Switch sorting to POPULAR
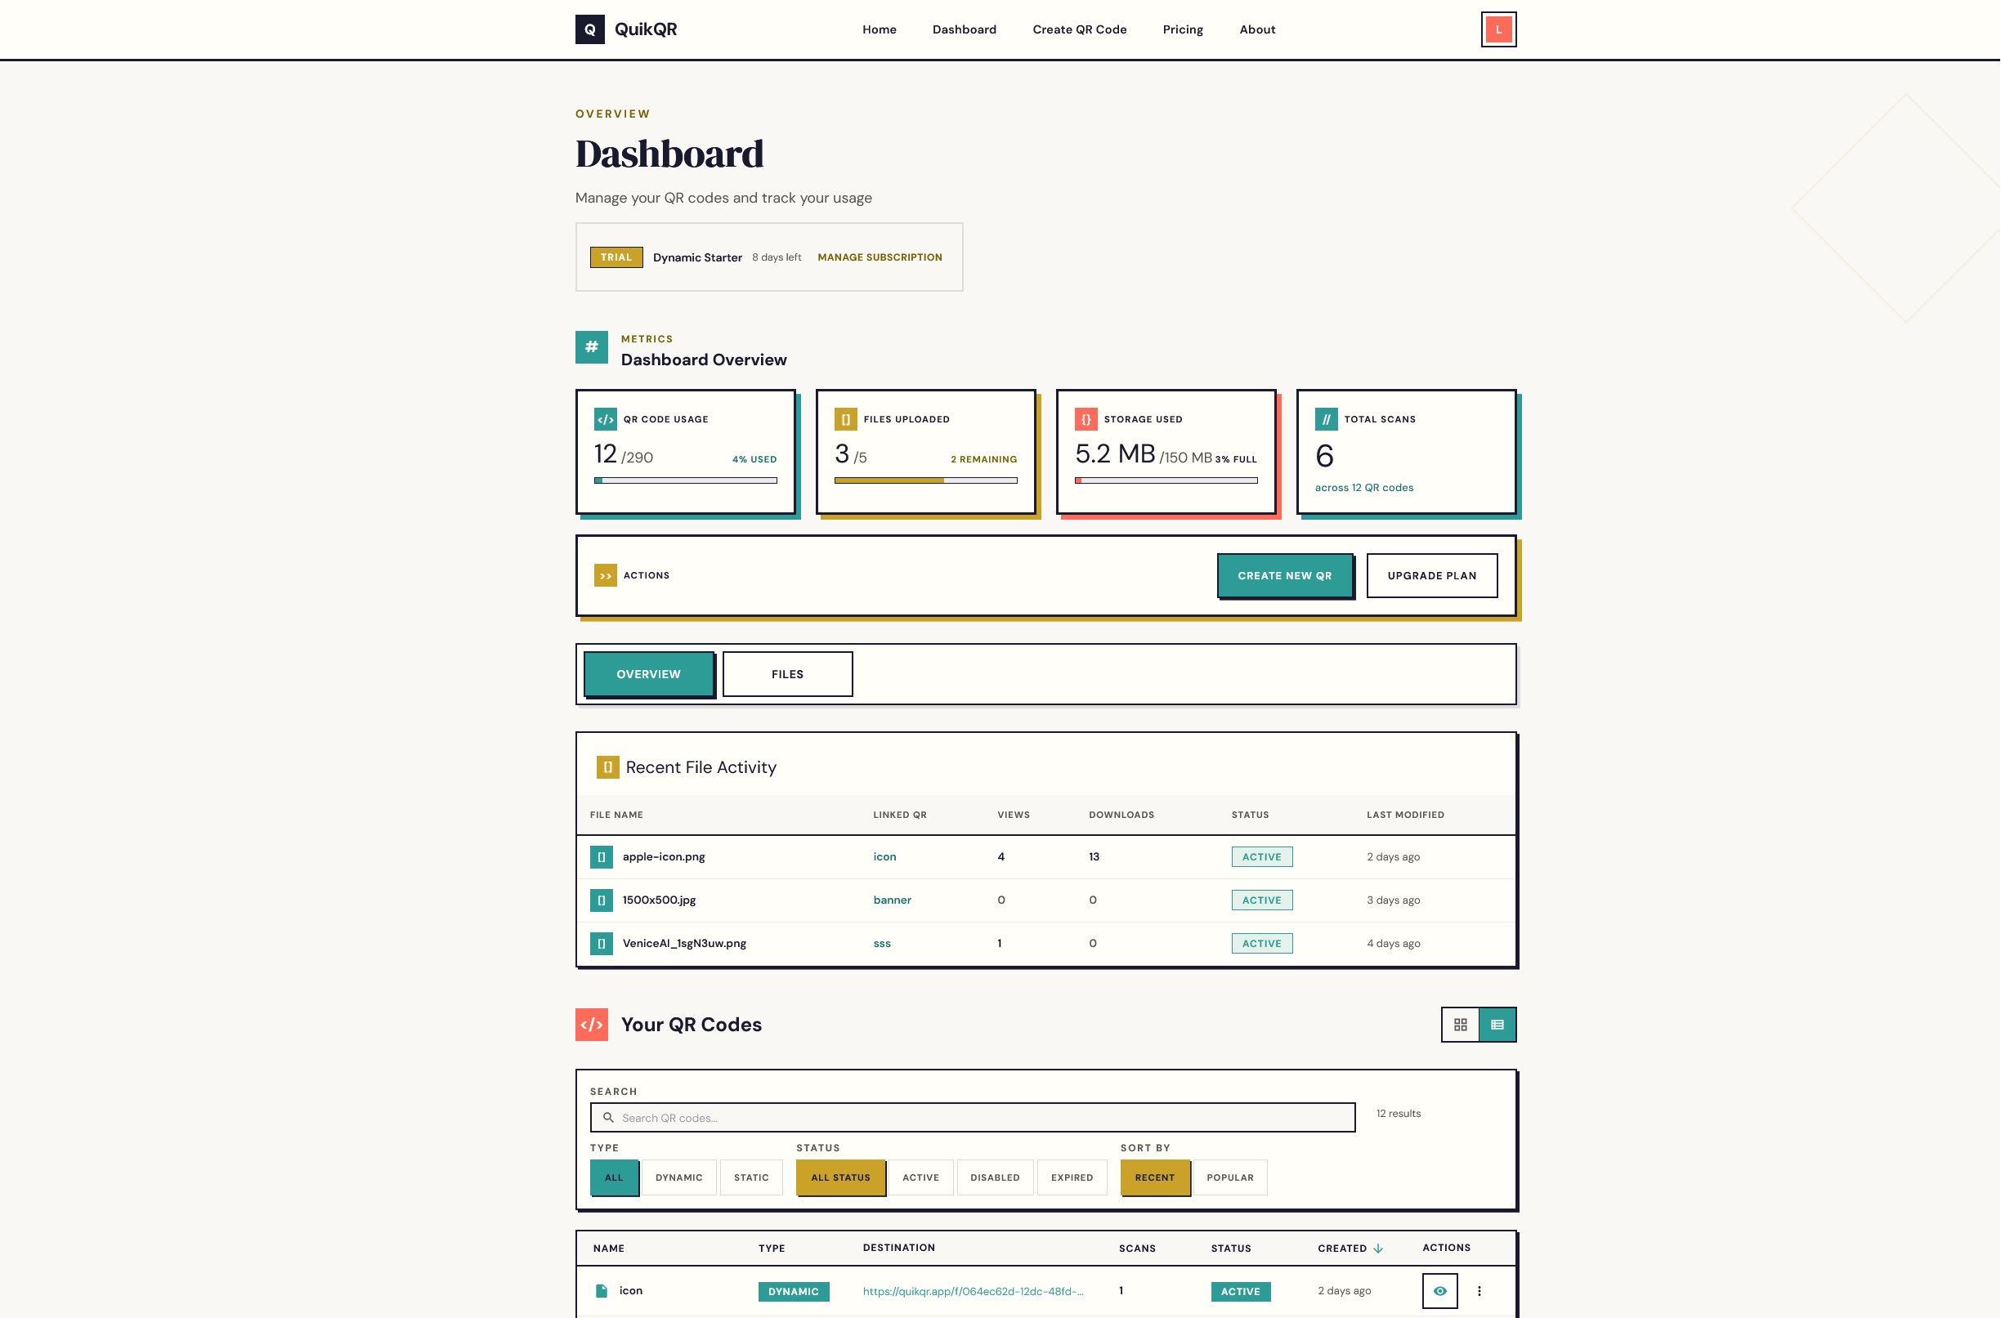 1229,1177
